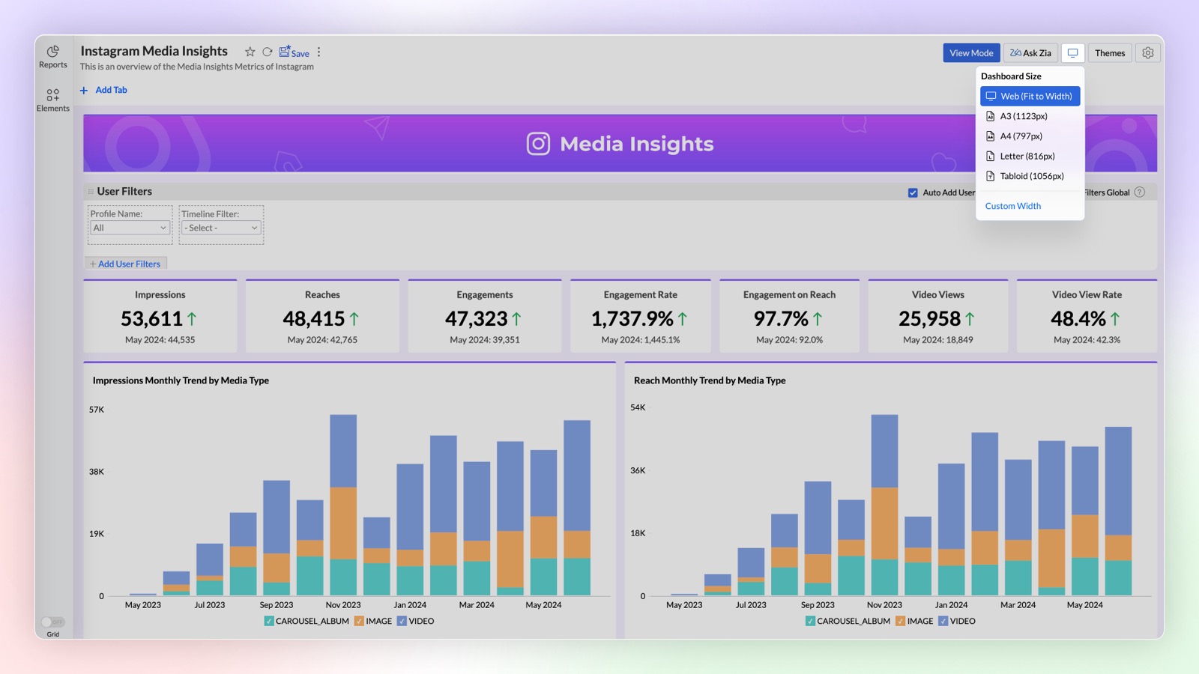This screenshot has height=674, width=1199.
Task: Click 'Reach Monthly Trend by Media Type' title
Action: coord(710,380)
